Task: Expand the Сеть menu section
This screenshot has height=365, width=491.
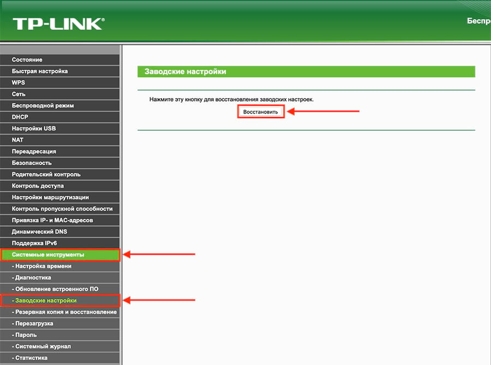Action: point(60,94)
